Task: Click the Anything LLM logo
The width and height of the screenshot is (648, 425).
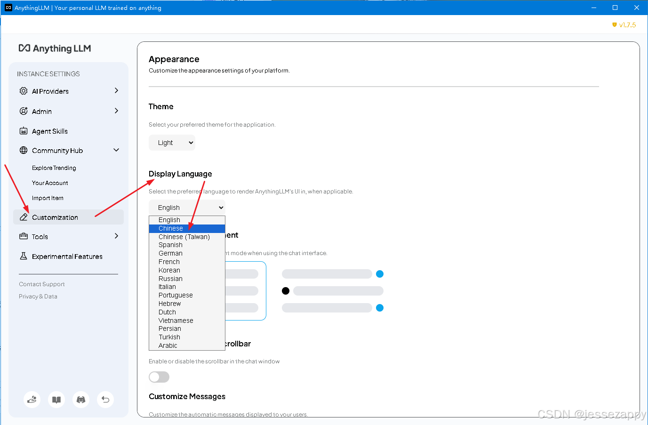Action: (55, 48)
